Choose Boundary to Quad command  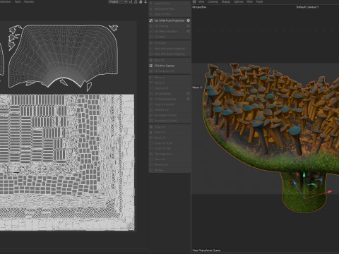coord(169,121)
